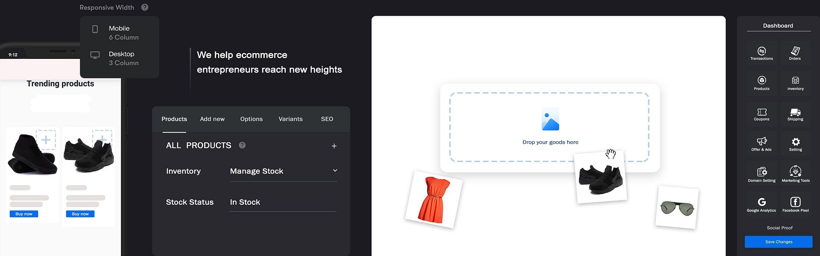Select the aviator sunglasses photo
This screenshot has height=256, width=820.
[677, 207]
